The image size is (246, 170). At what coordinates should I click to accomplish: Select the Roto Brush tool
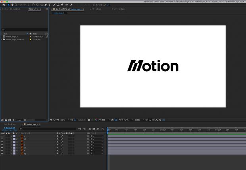(x=67, y=5)
